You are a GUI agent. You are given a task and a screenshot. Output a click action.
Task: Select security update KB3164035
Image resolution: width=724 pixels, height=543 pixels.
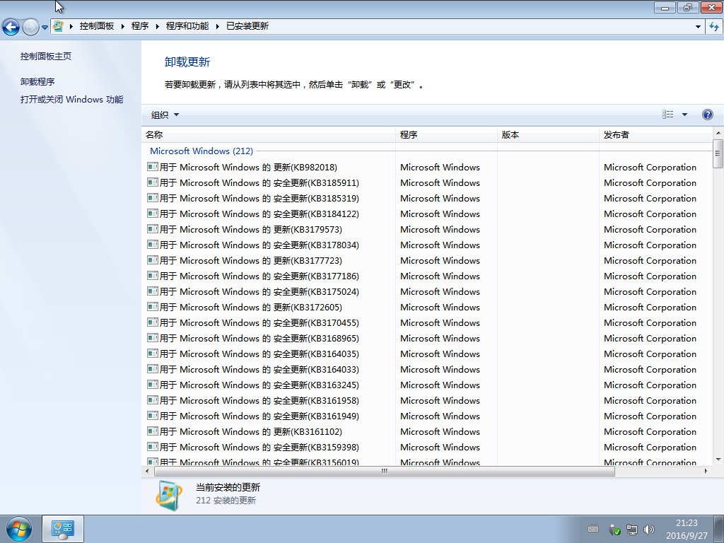pyautogui.click(x=427, y=354)
